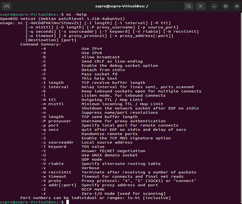The image size is (242, 204).
Task: Click 'Enable the TCP MD5 signature option'
Action: click(x=126, y=138)
